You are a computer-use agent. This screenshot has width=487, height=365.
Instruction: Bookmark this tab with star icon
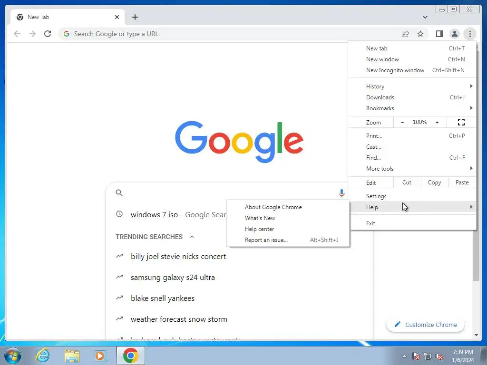coord(420,34)
